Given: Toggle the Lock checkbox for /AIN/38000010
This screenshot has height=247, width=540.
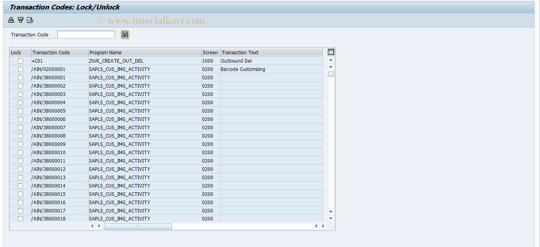Looking at the screenshot, I should 20,152.
